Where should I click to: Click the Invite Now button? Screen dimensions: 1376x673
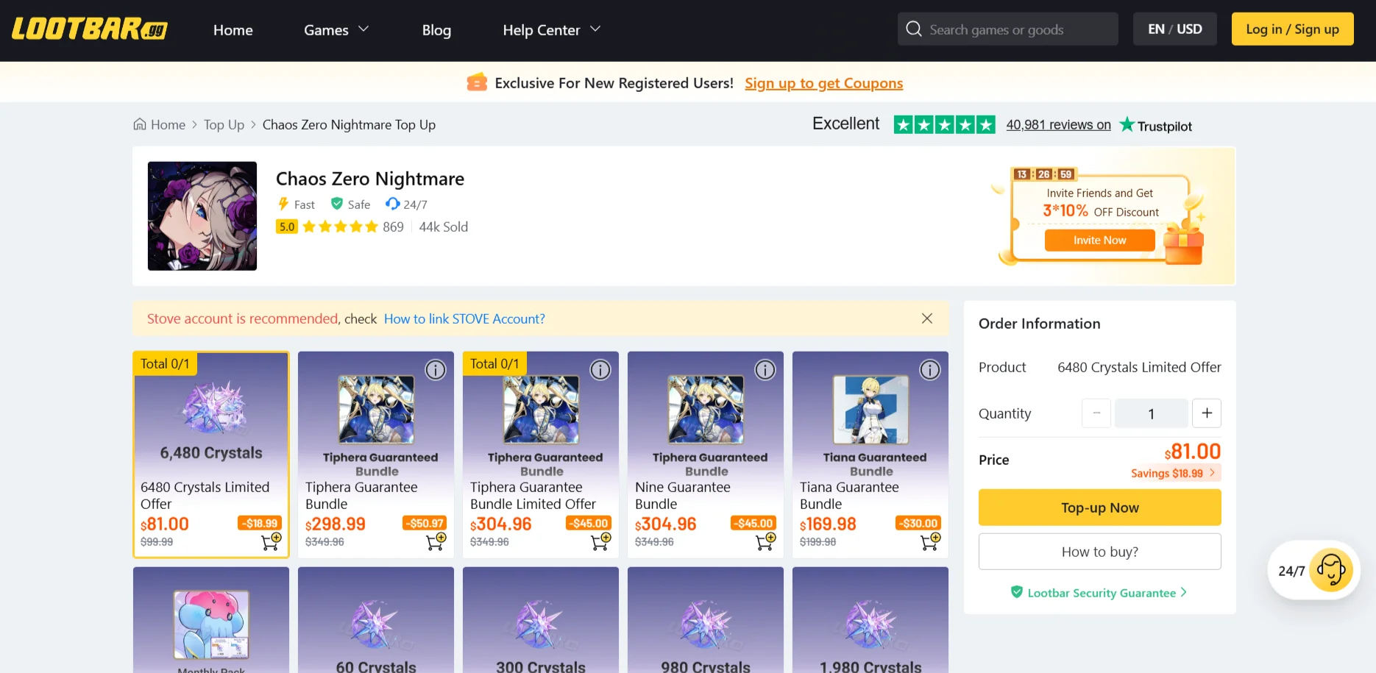click(1099, 240)
